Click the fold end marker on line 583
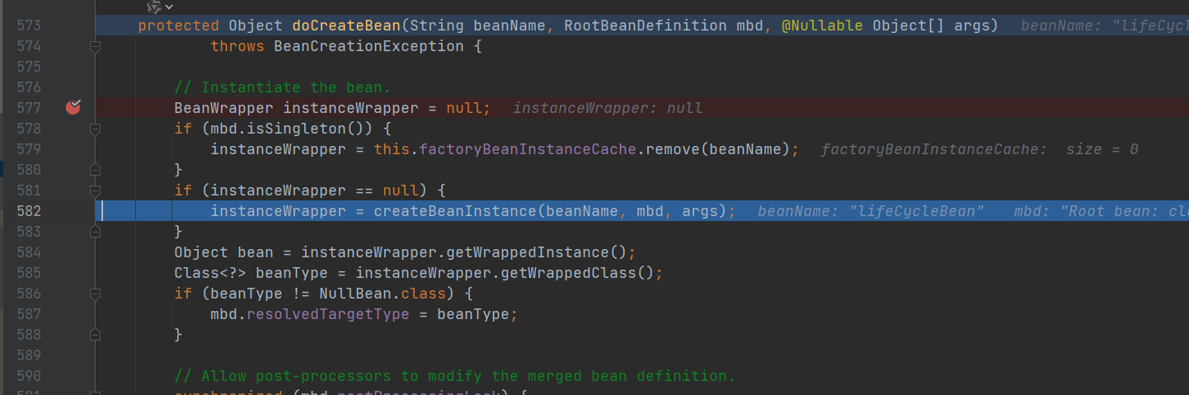 95,232
